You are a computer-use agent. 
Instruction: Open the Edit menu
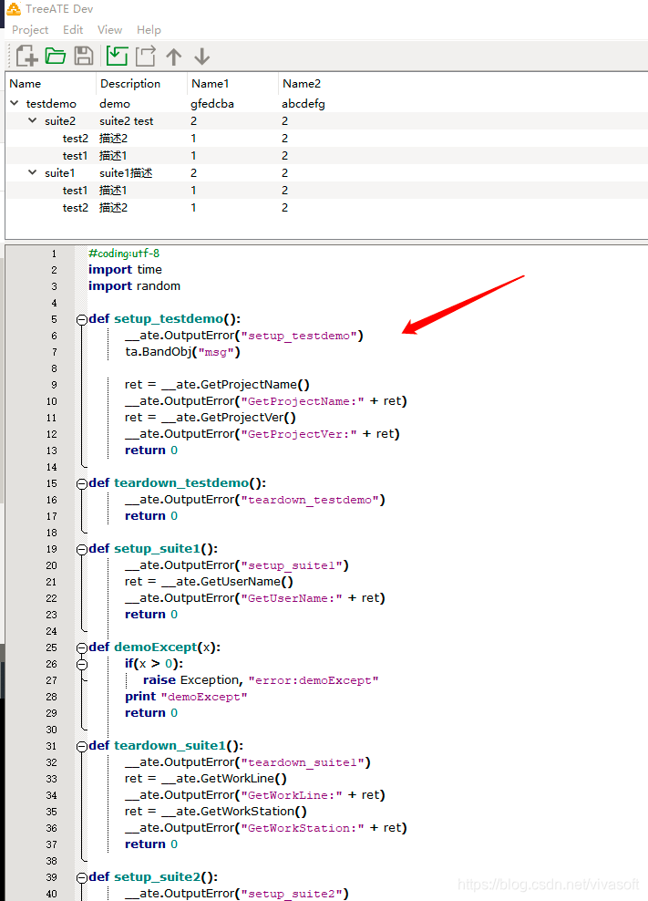73,30
